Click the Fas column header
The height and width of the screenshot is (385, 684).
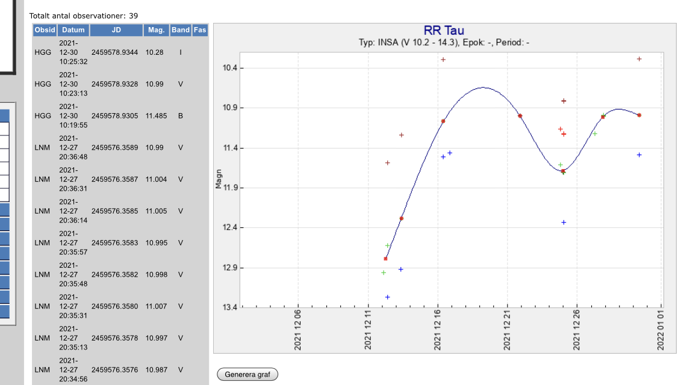point(200,30)
